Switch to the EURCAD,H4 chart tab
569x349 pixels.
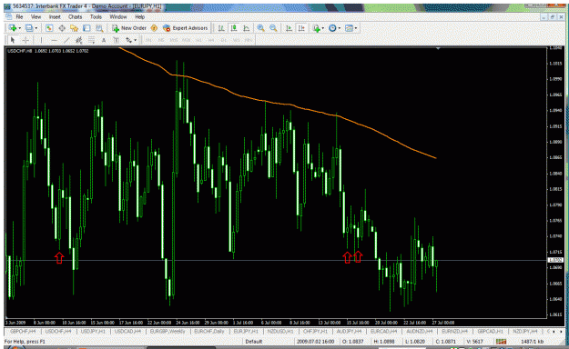(x=383, y=331)
